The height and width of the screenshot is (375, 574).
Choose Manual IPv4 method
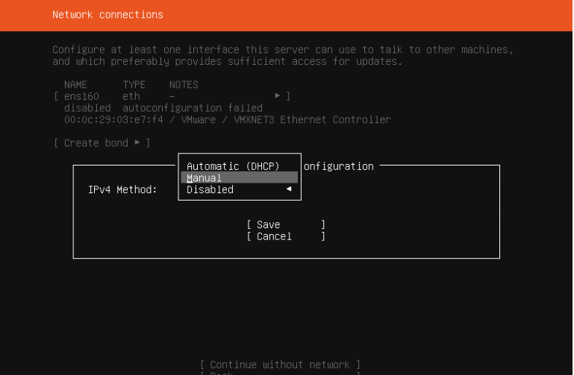click(239, 177)
